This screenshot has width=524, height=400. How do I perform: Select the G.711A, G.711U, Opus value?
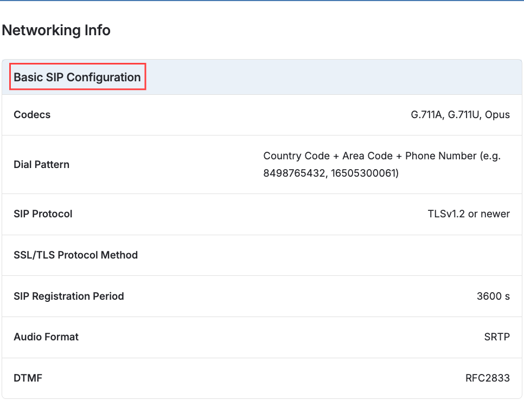pos(460,114)
